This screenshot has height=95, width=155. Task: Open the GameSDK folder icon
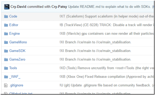[6, 51]
